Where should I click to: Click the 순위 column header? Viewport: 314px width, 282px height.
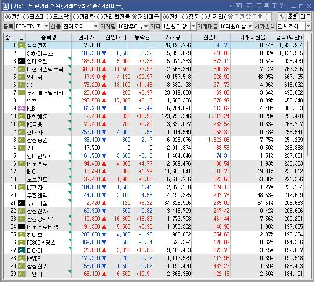[10, 37]
